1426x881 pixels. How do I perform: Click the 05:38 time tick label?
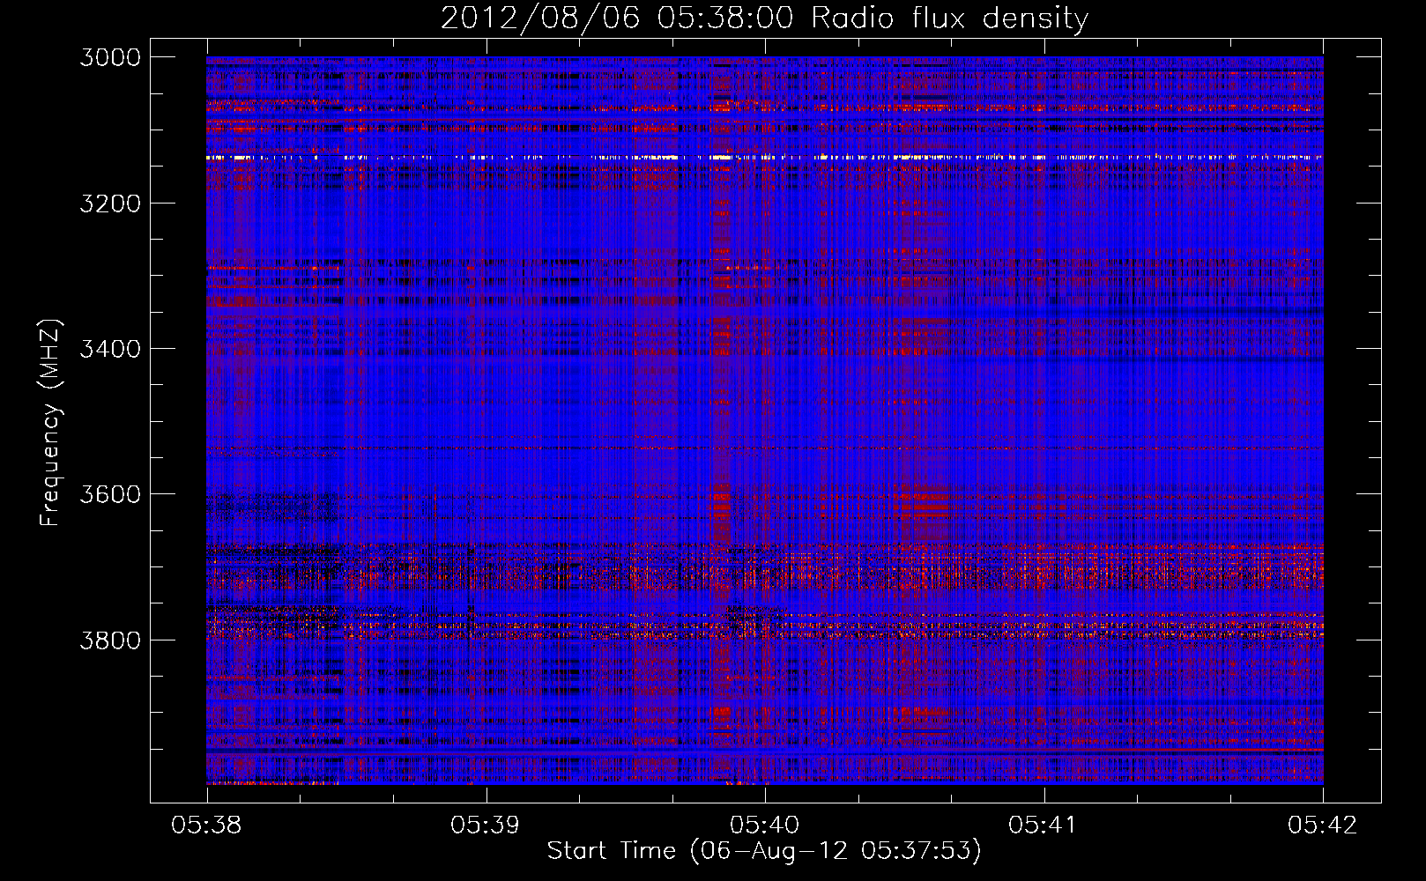[207, 825]
